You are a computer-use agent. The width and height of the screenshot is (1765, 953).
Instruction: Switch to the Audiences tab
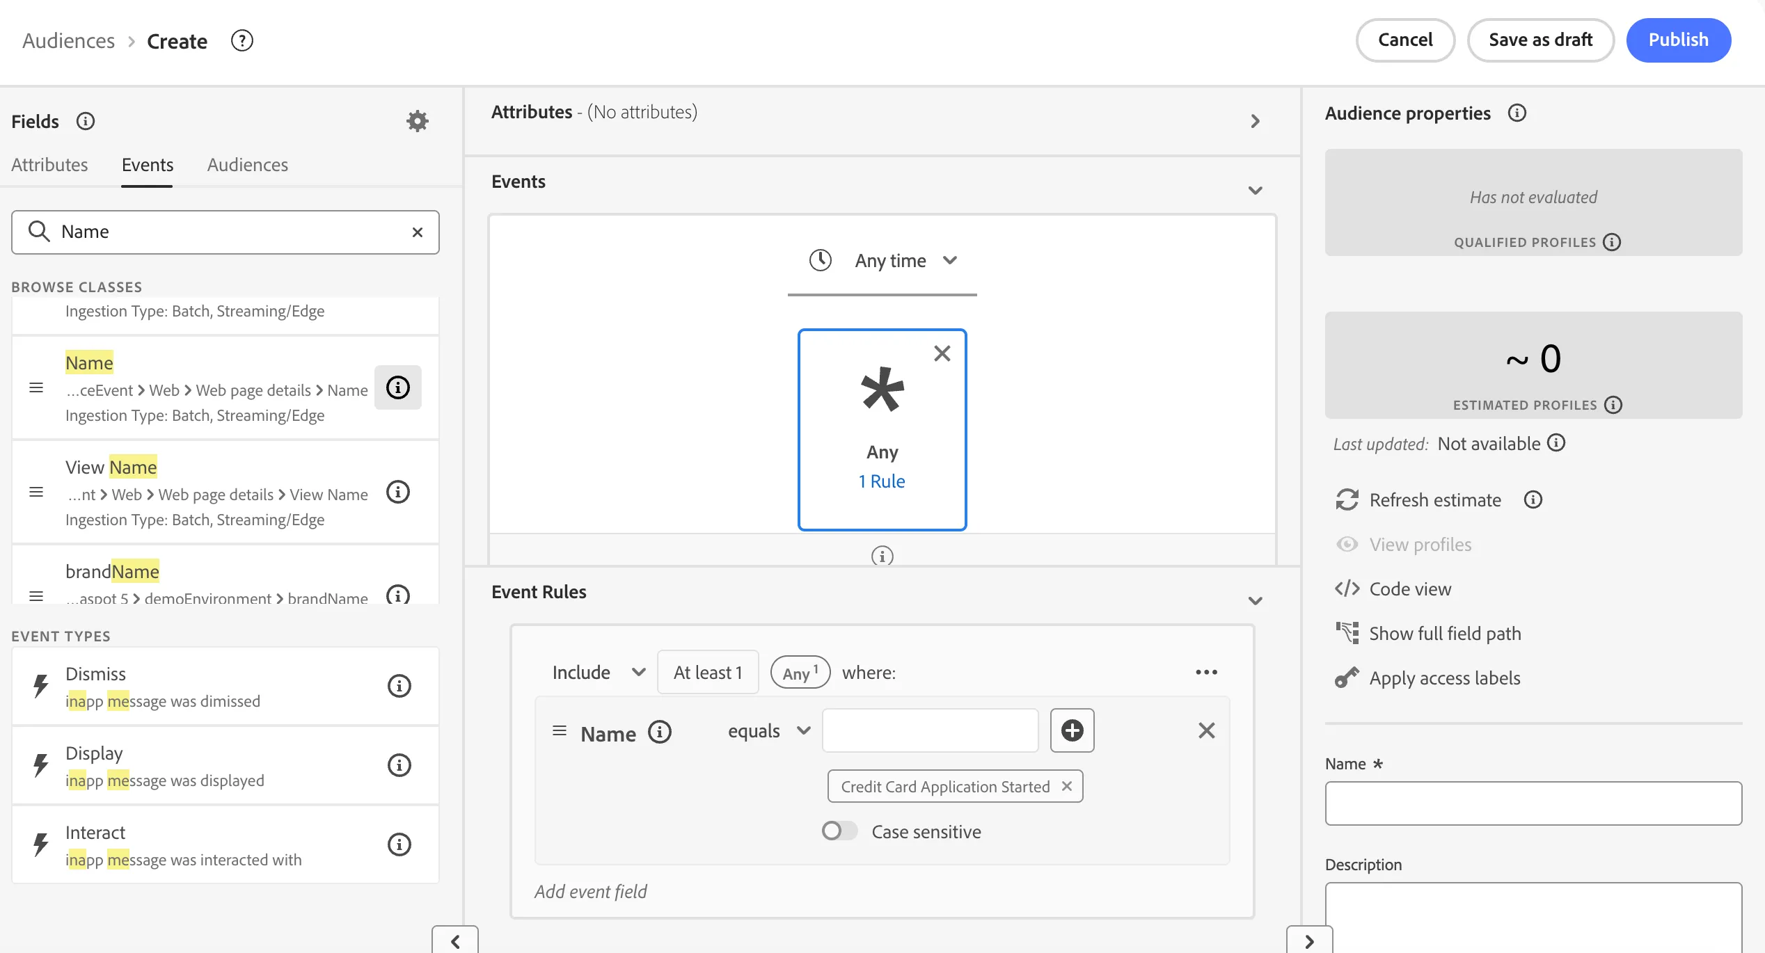[247, 165]
